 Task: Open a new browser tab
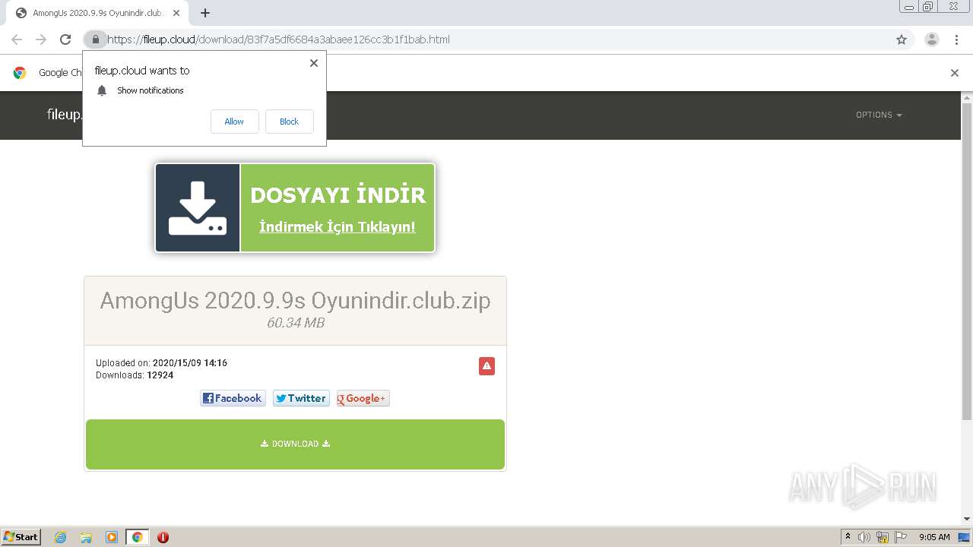coord(205,13)
